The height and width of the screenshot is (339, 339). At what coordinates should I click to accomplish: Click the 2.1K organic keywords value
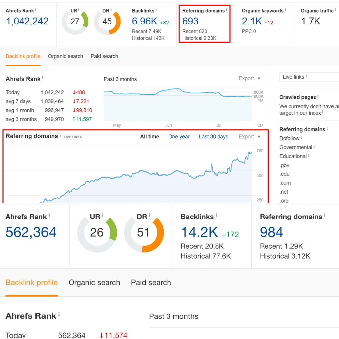pos(252,21)
